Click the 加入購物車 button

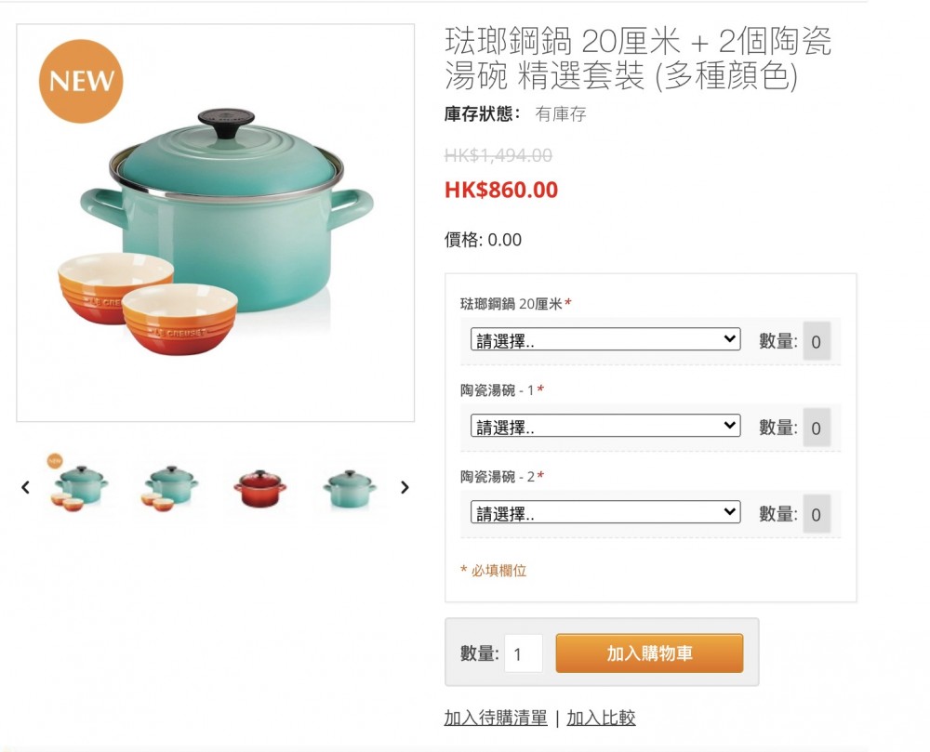coord(649,653)
